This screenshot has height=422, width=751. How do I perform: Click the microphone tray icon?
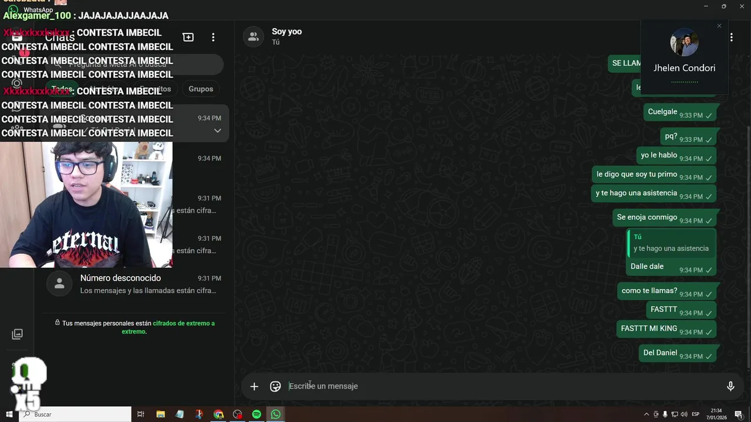(665, 414)
